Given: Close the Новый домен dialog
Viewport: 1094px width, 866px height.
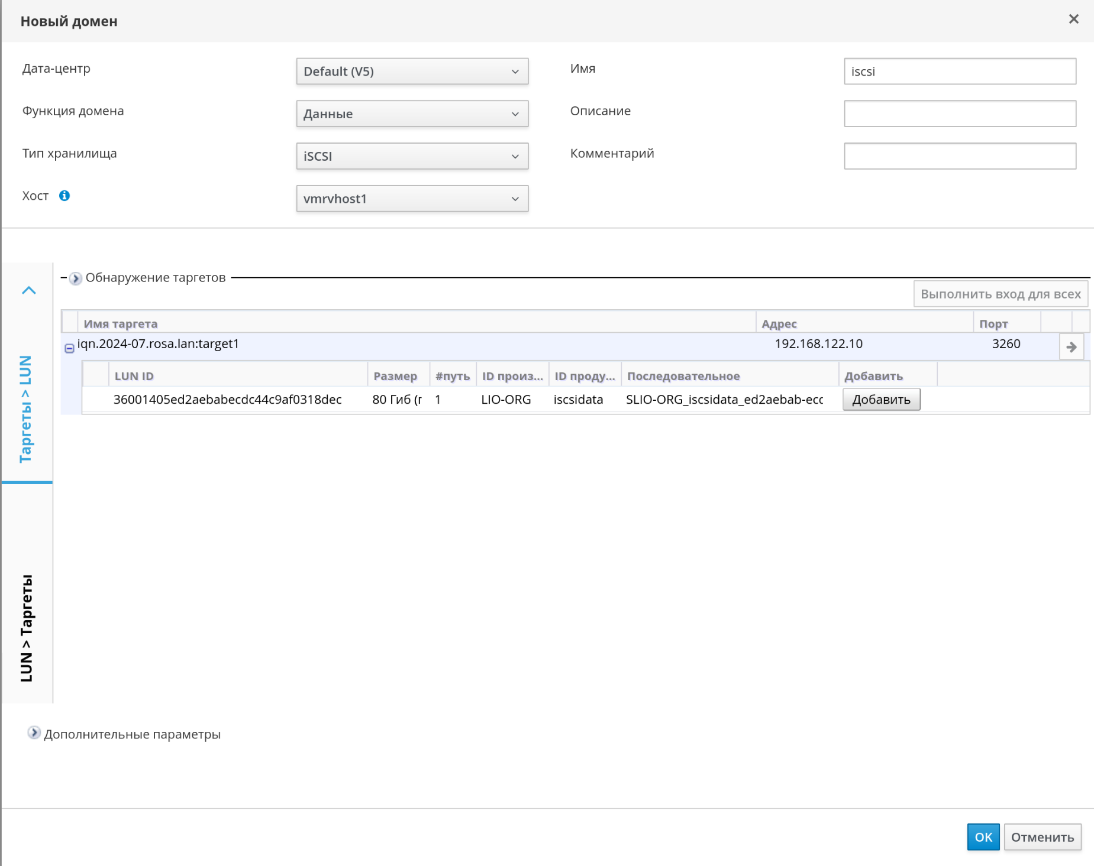Looking at the screenshot, I should [x=1073, y=20].
